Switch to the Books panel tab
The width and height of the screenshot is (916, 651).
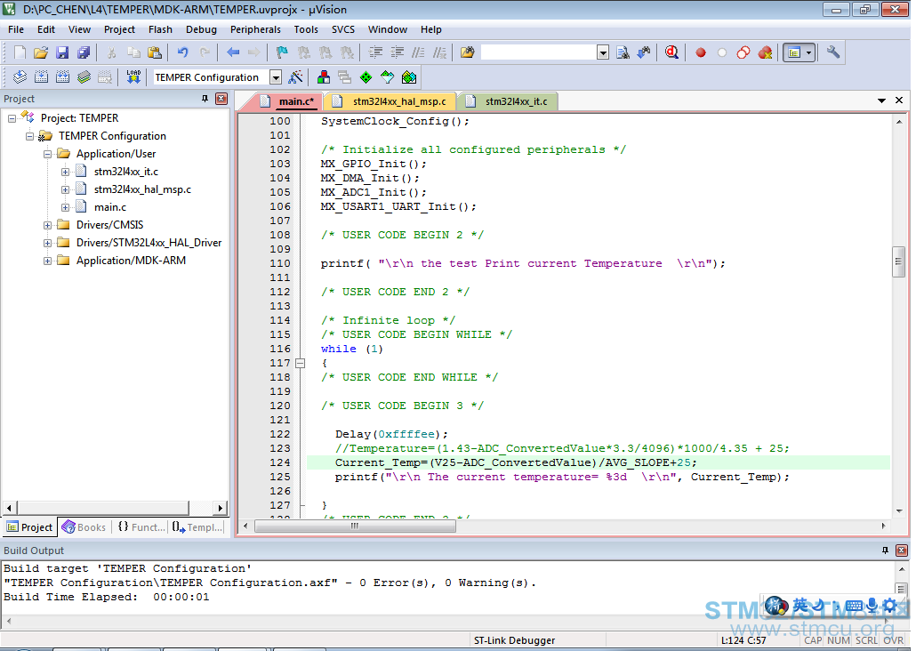84,527
